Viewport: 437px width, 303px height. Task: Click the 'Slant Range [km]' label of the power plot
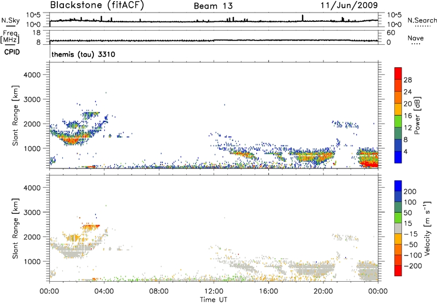(15, 115)
